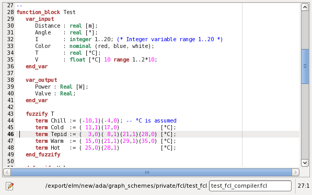The image size is (312, 195).
Task: Click the horizontal scrollbar left arrow
Action: coord(7,172)
